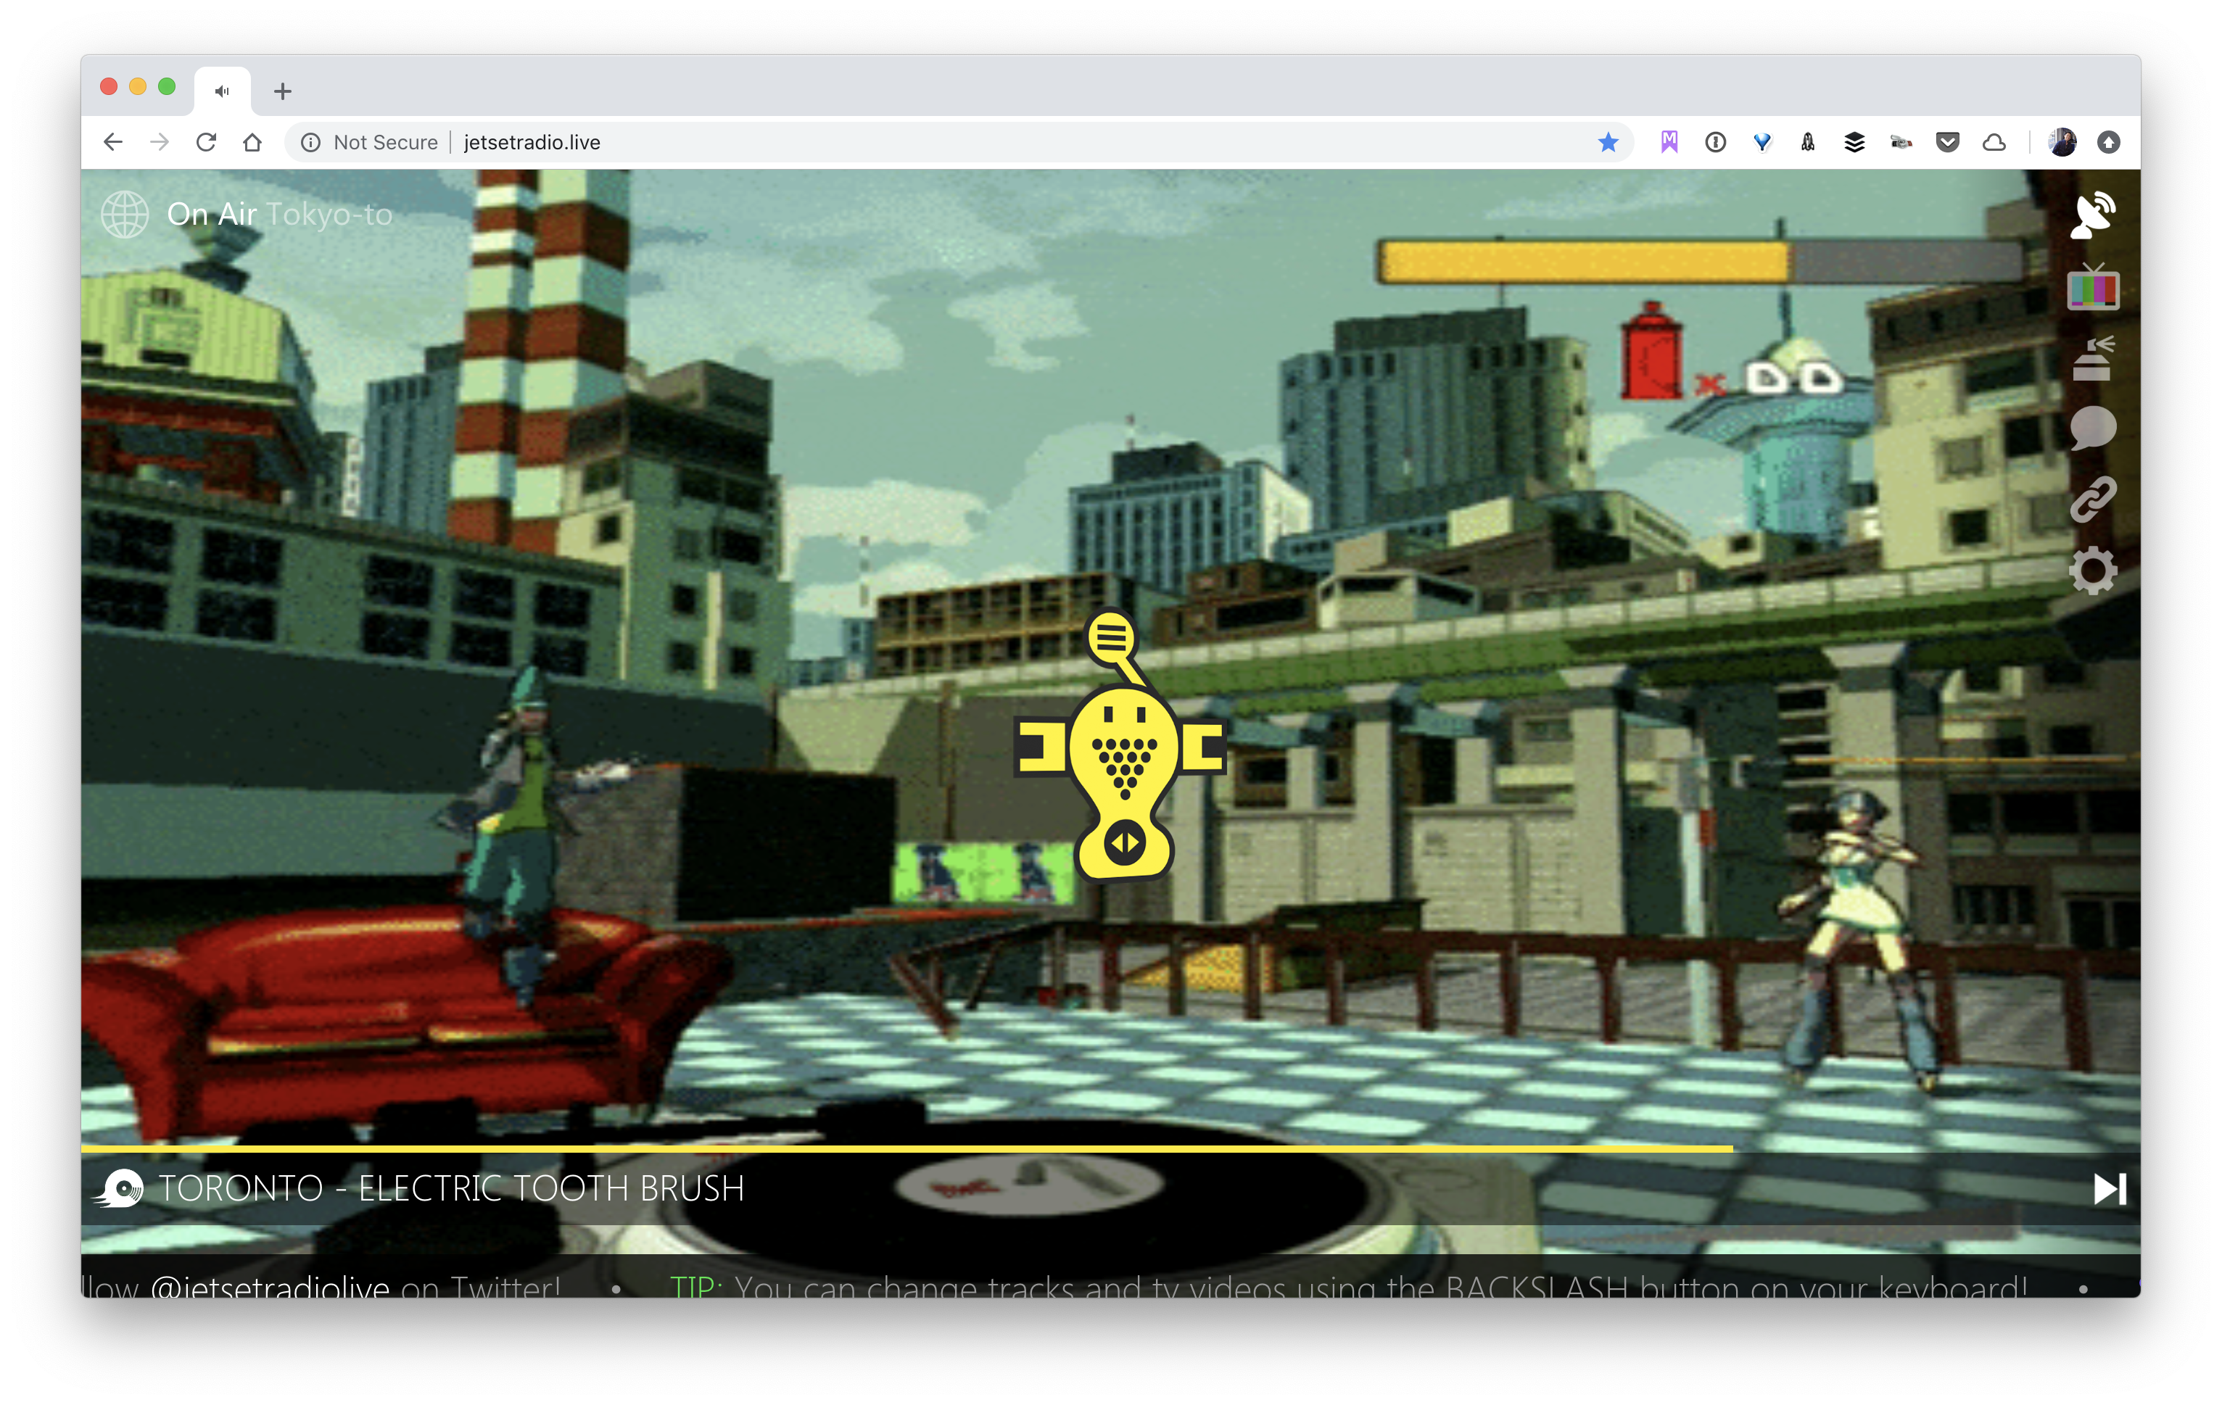Open the browser profile avatar menu

(2062, 141)
